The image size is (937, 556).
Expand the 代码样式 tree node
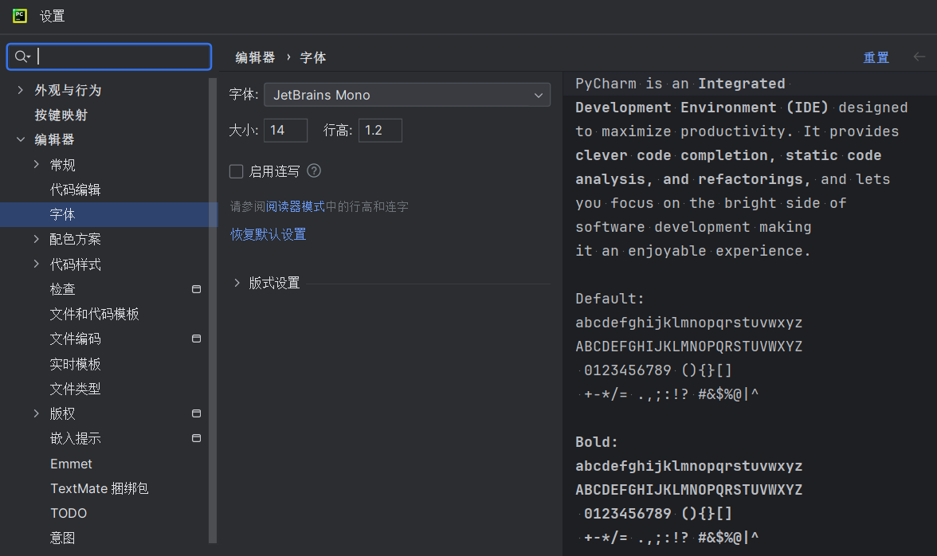[x=37, y=264]
